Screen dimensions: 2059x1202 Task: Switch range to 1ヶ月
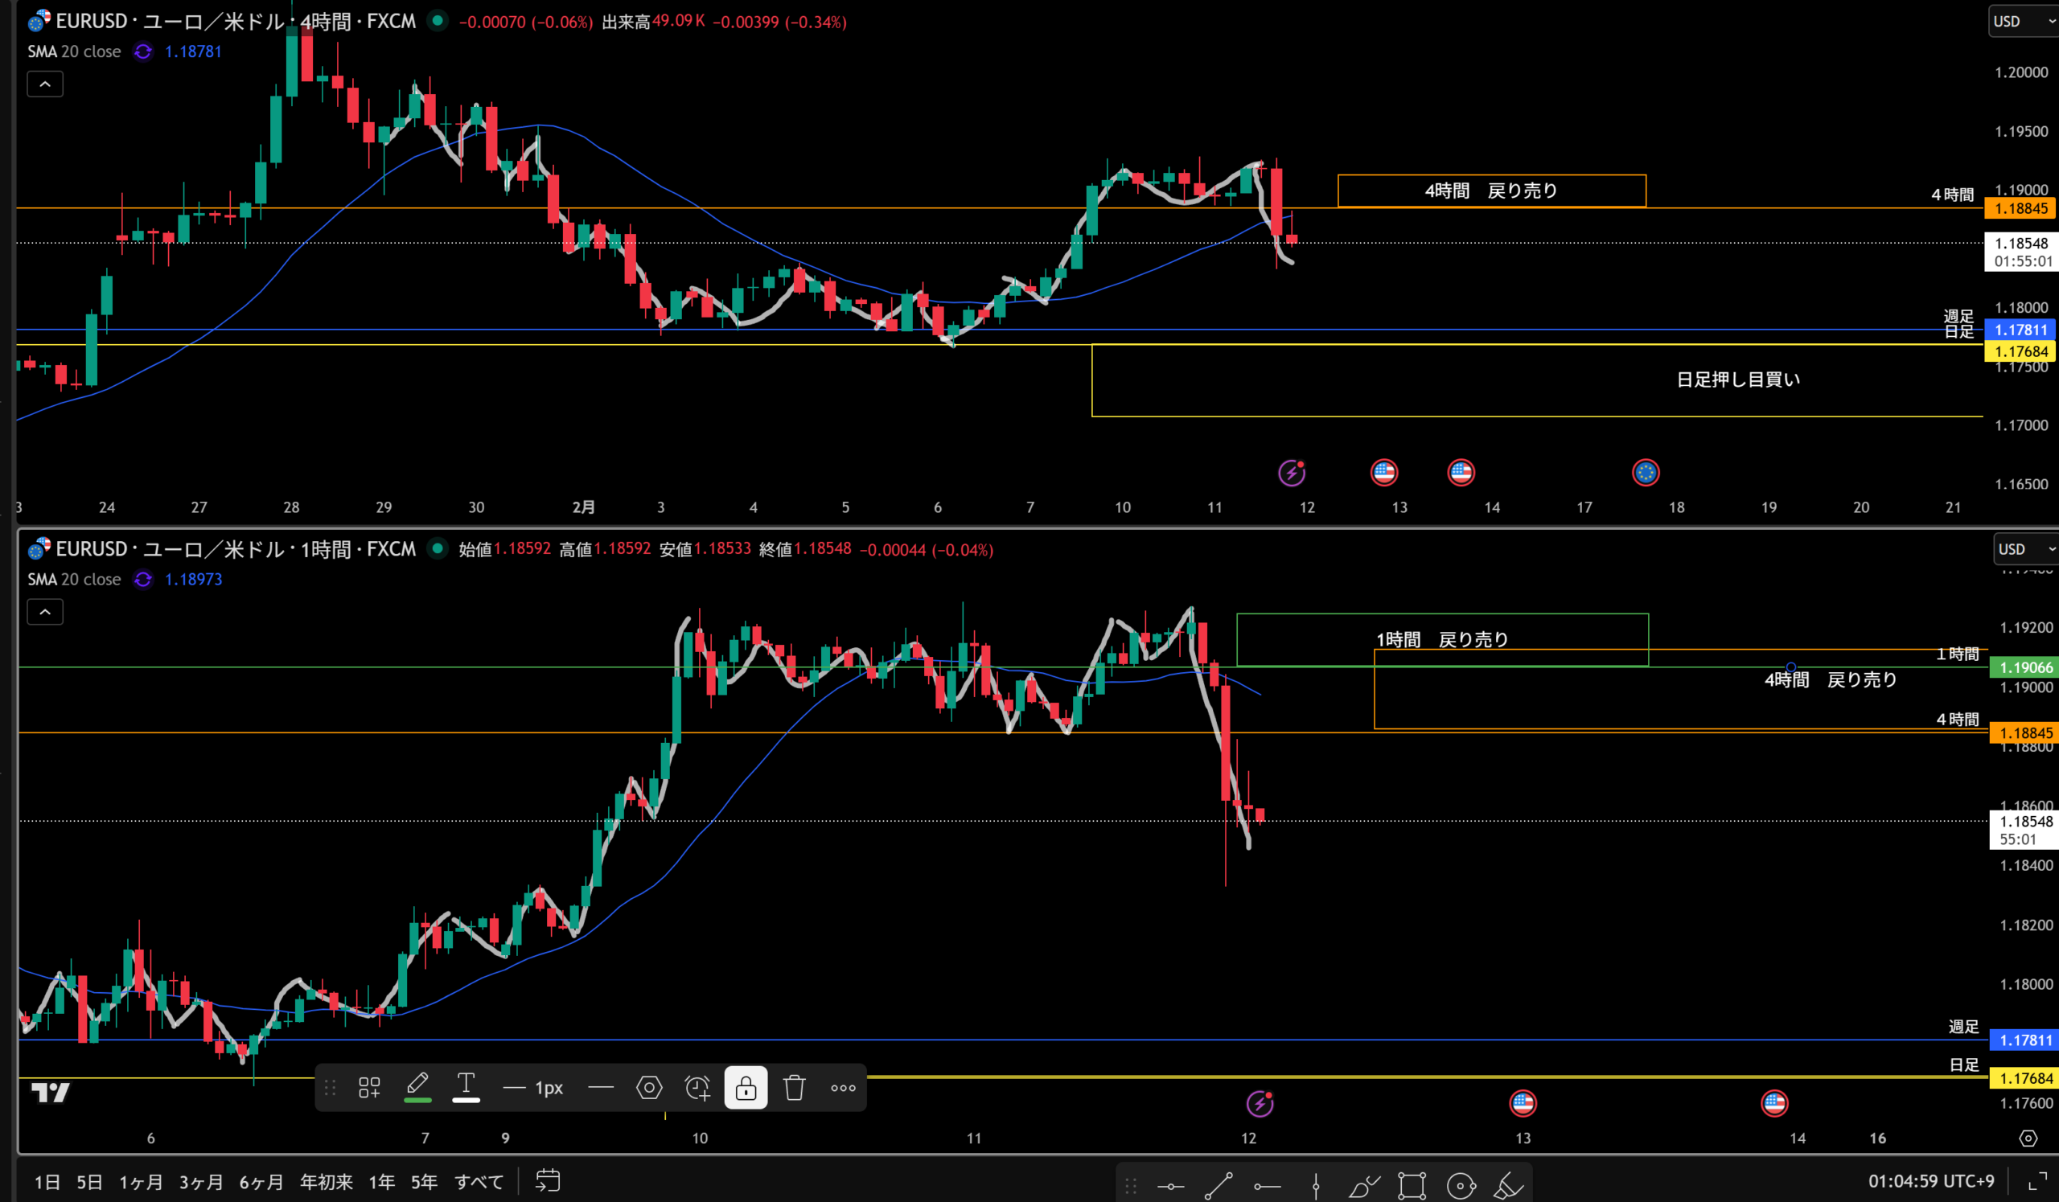(x=141, y=1182)
